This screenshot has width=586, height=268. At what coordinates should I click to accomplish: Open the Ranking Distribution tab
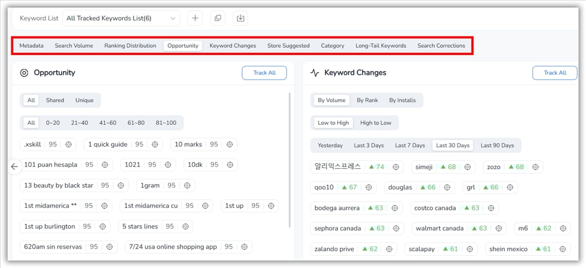coord(130,46)
